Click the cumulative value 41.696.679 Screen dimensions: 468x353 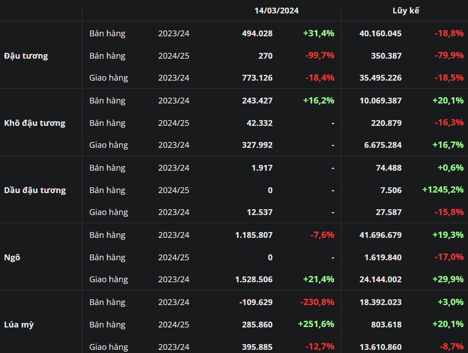(380, 235)
